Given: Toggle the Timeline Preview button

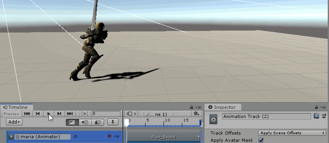Looking at the screenshot, I should coord(11,114).
